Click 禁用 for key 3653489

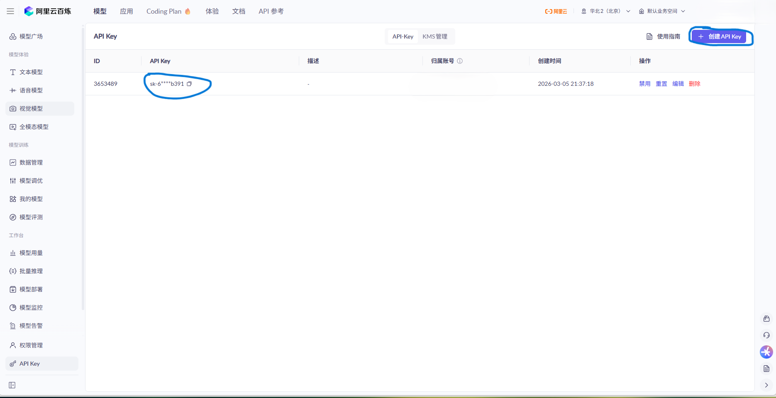(644, 84)
